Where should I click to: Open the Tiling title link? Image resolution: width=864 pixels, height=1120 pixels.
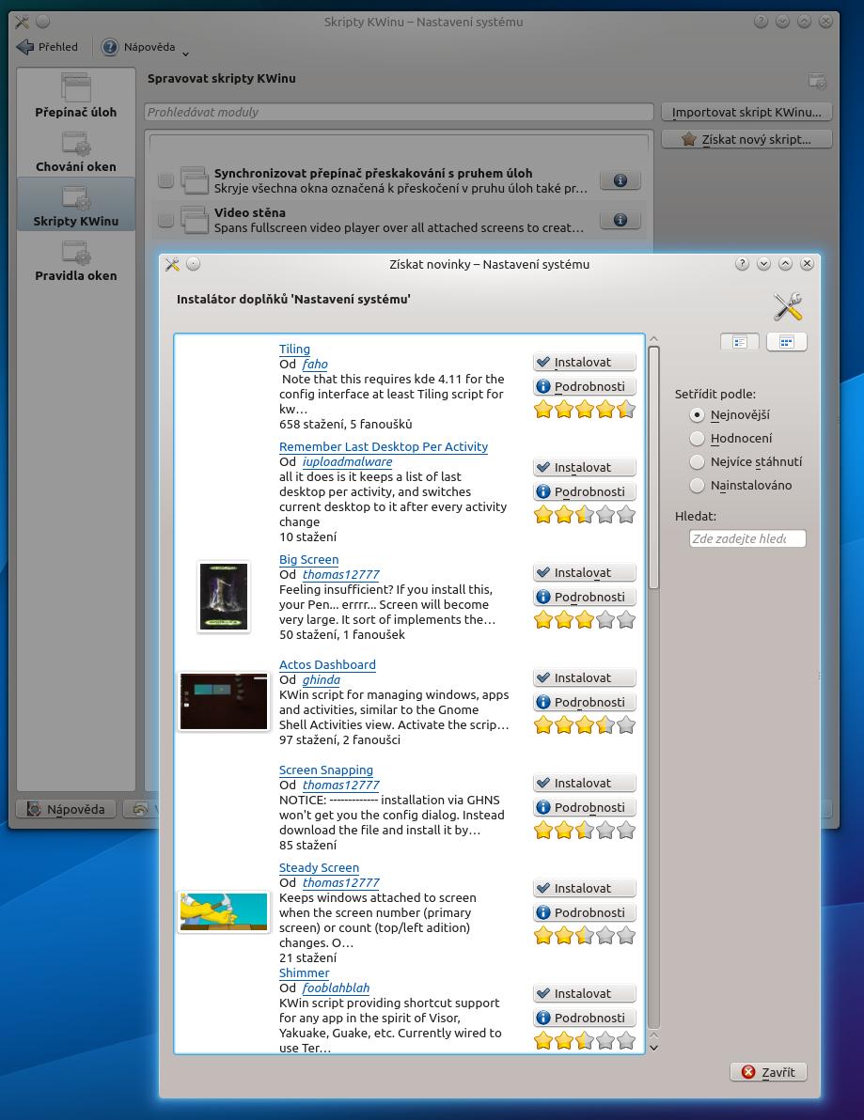[294, 350]
